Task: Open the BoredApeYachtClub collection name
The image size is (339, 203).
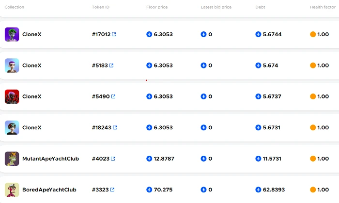Action: (49, 189)
